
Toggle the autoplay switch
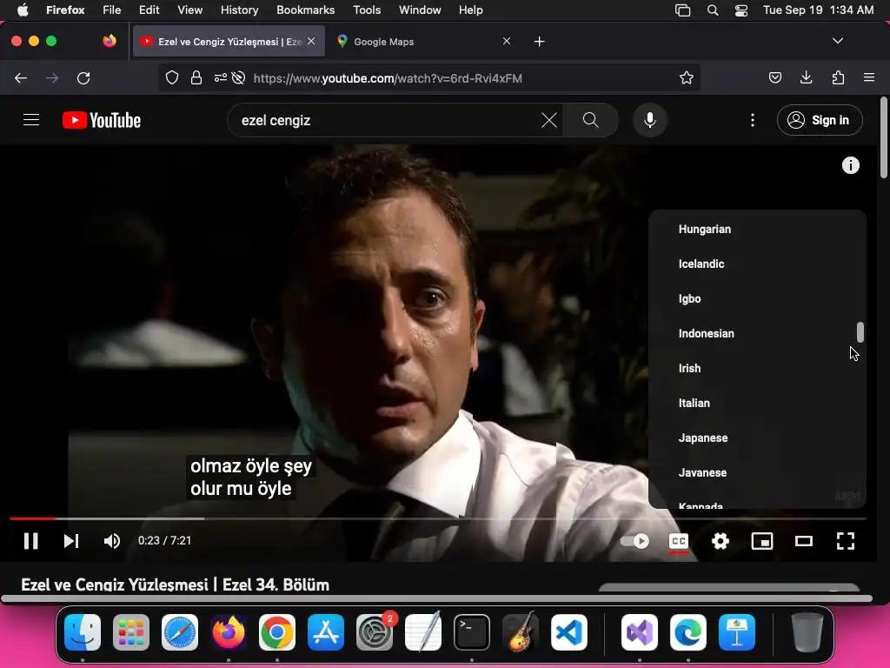634,541
